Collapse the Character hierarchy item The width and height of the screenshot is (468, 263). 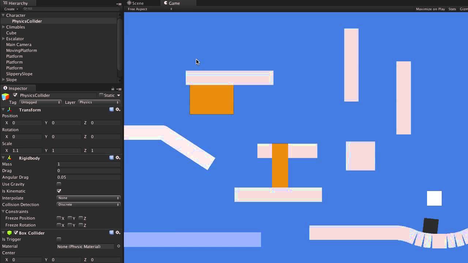coord(3,15)
